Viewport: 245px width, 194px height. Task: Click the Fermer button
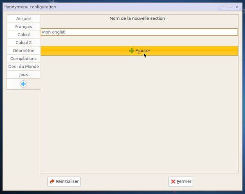[181, 181]
